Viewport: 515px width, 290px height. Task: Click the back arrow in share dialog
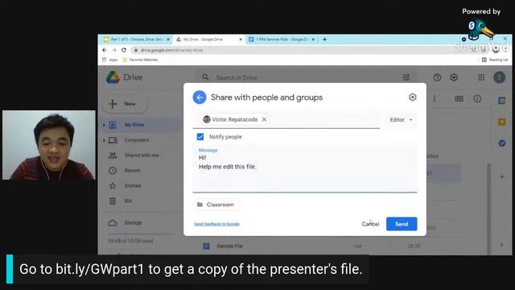pos(200,97)
